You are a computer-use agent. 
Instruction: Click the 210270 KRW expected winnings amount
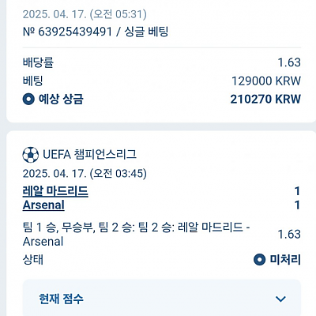point(265,100)
